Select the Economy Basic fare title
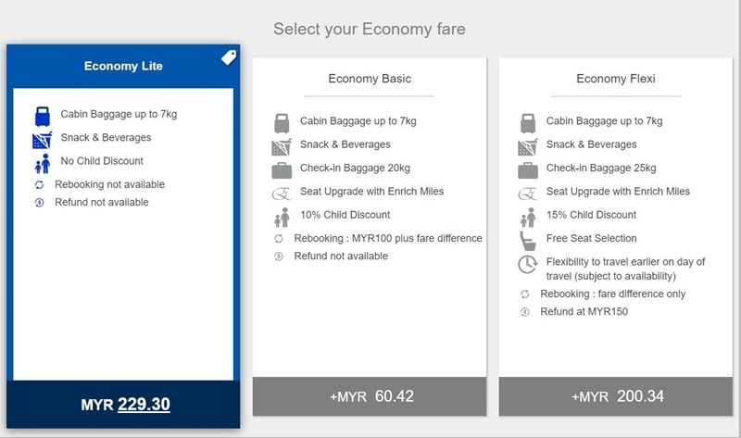Viewport: 741px width, 438px height. tap(370, 79)
